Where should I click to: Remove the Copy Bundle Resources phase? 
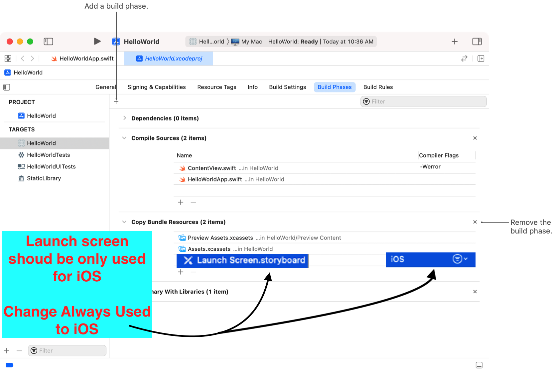click(x=475, y=222)
